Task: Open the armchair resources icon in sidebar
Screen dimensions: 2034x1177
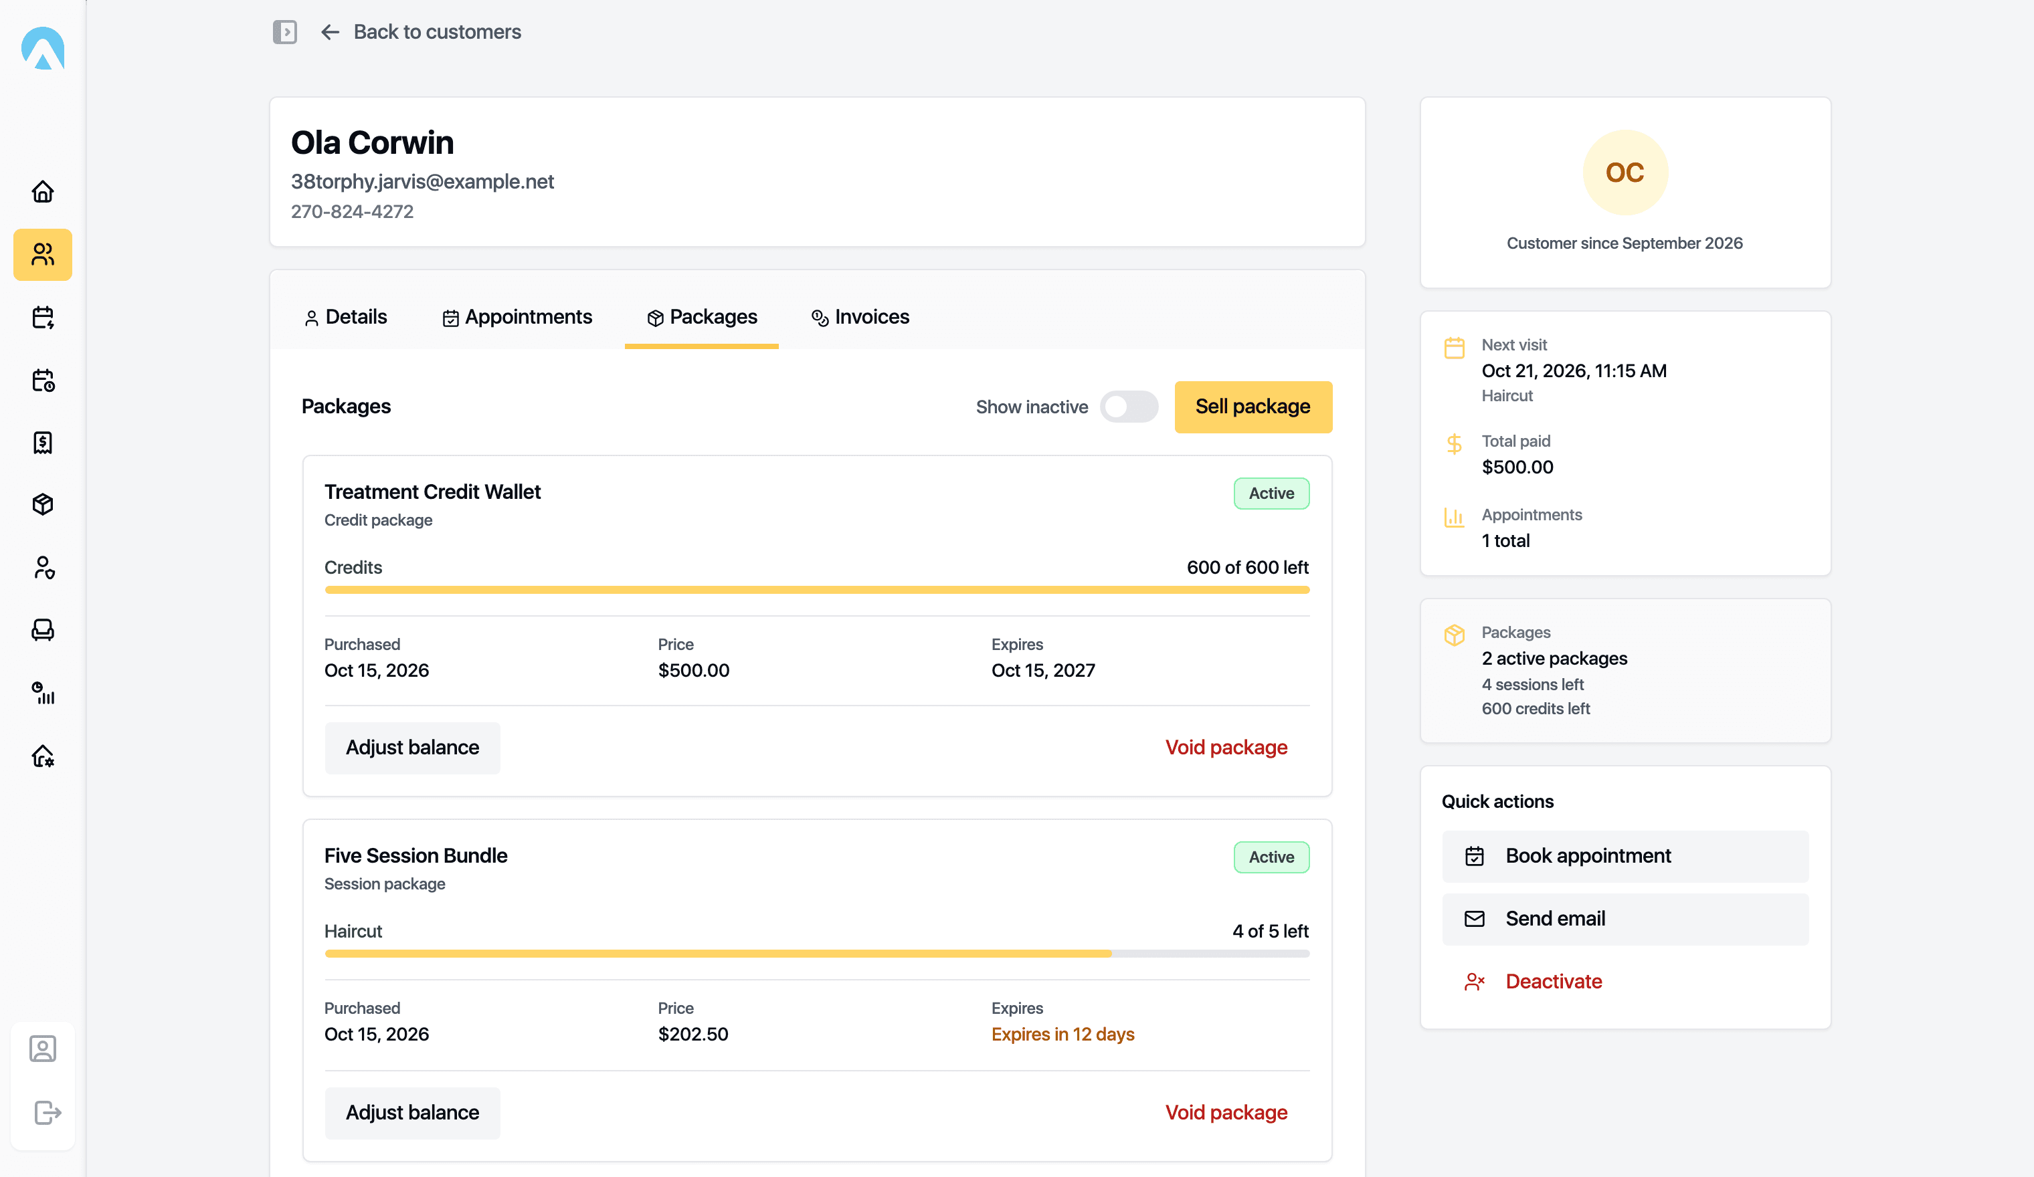Action: [43, 630]
